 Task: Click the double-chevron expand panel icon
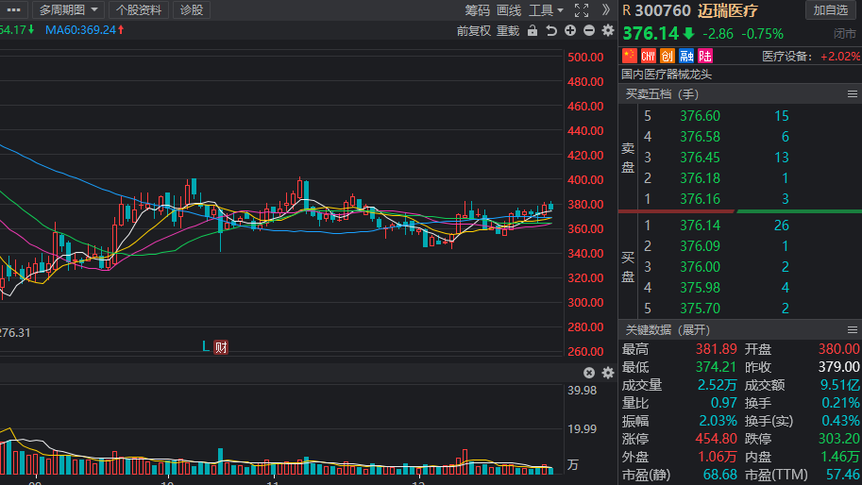(x=606, y=9)
